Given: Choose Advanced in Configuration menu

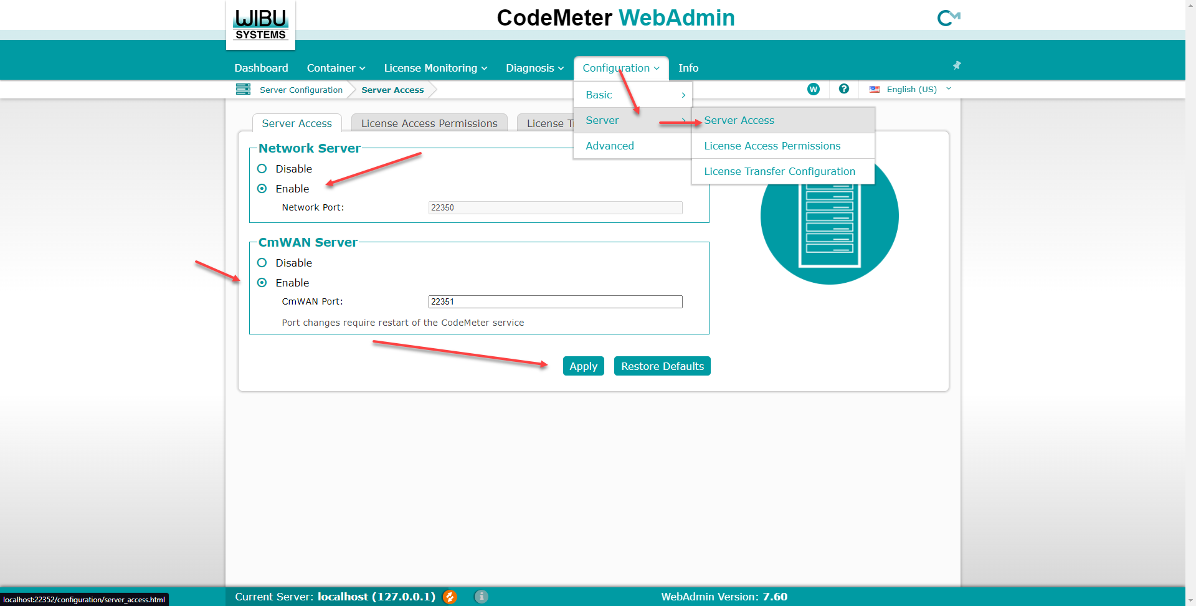Looking at the screenshot, I should 633,146.
